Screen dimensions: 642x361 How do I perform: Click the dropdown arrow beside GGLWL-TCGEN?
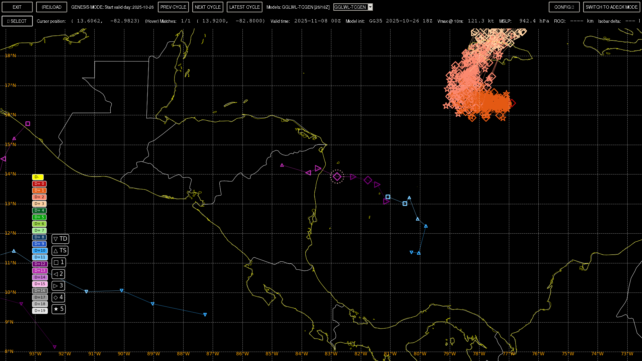pos(370,7)
